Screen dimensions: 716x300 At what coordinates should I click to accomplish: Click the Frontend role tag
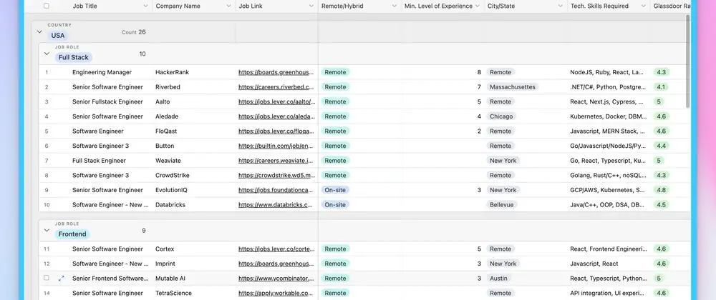[72, 234]
